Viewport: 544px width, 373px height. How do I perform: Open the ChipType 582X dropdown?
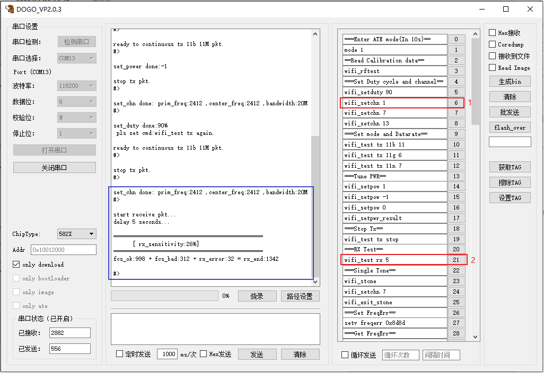77,234
